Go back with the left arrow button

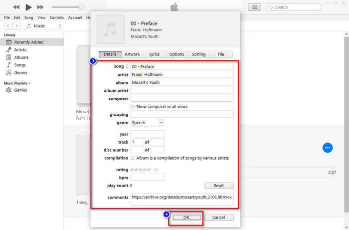click(8, 26)
